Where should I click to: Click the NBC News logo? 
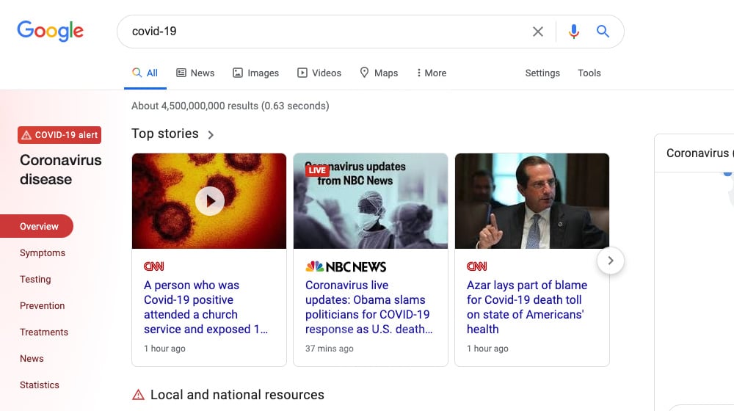[x=346, y=267]
